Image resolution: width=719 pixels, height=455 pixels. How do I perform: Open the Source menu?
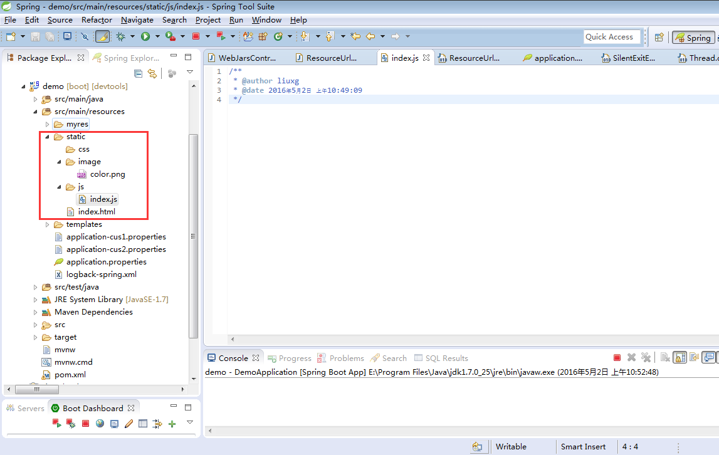[60, 20]
